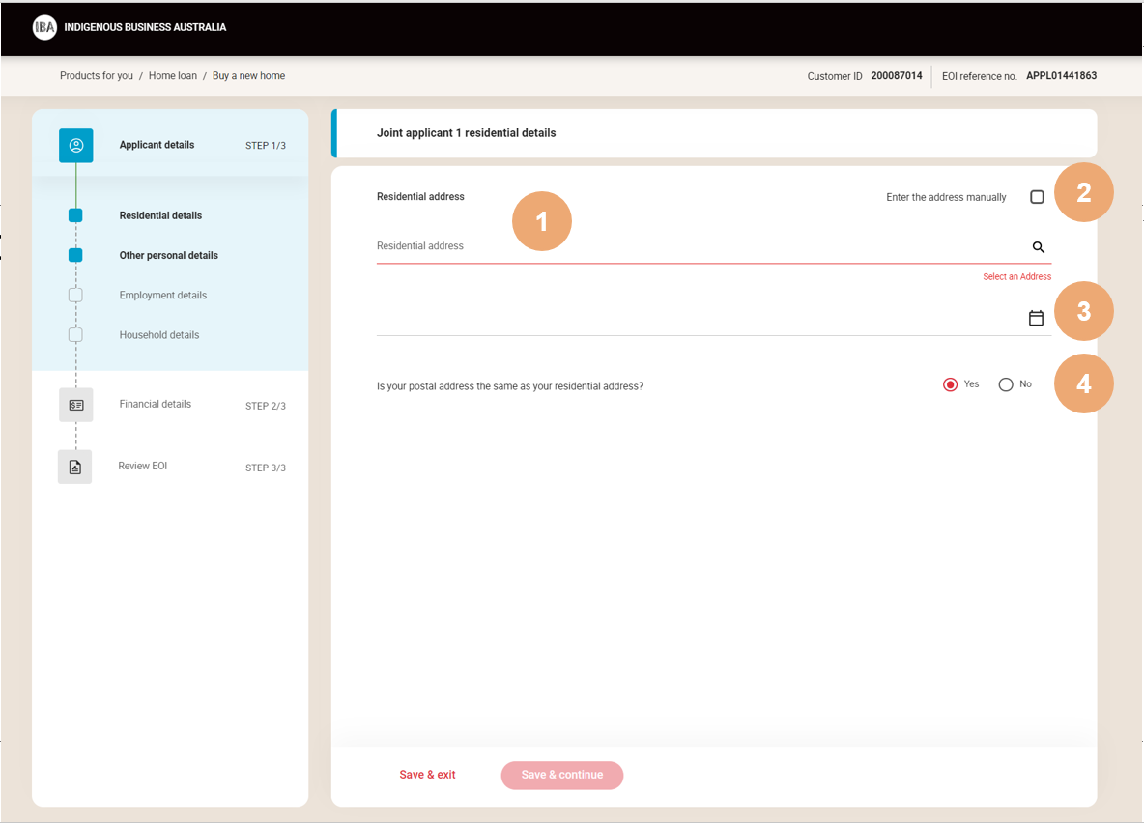This screenshot has height=823, width=1144.
Task: Select the Buy a new home breadcrumb
Action: coord(248,75)
